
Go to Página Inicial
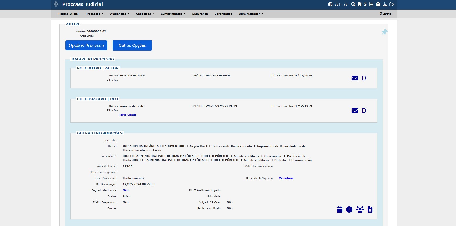point(68,14)
